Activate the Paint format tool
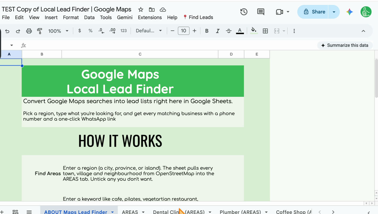 coord(40,31)
